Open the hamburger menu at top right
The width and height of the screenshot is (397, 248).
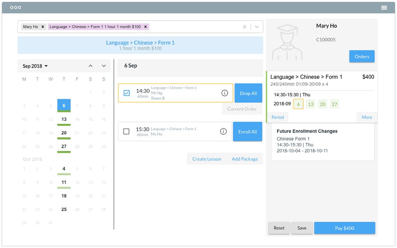point(384,7)
